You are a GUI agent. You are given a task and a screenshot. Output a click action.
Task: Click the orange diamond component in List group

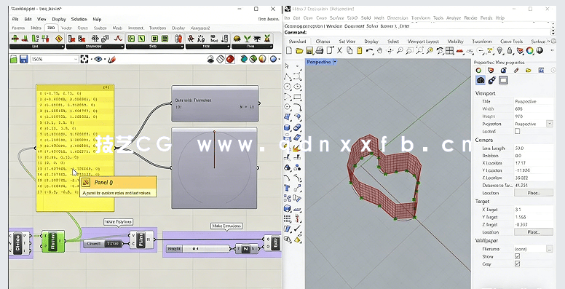(x=59, y=38)
